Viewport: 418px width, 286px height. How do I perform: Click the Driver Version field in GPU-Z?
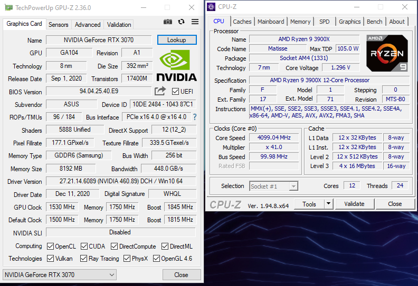pos(121,181)
